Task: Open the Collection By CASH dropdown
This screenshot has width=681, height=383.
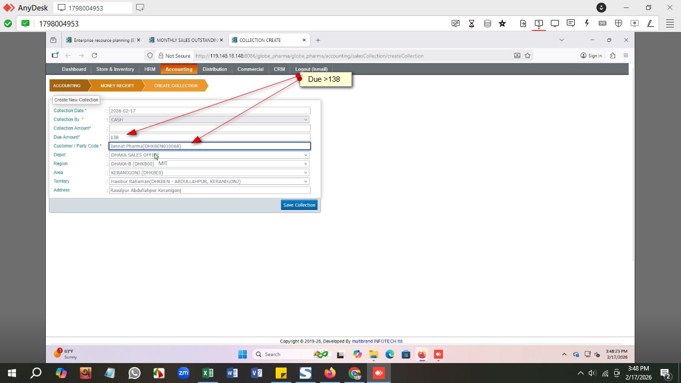Action: (x=209, y=120)
